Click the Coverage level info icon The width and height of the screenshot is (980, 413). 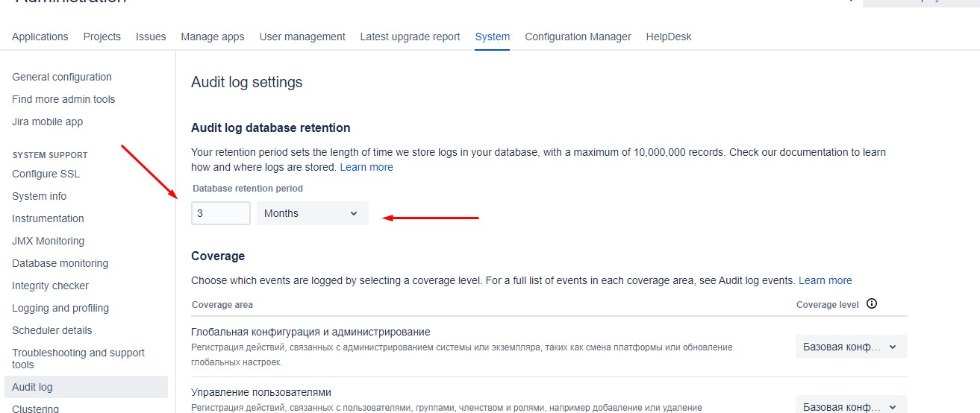point(871,303)
